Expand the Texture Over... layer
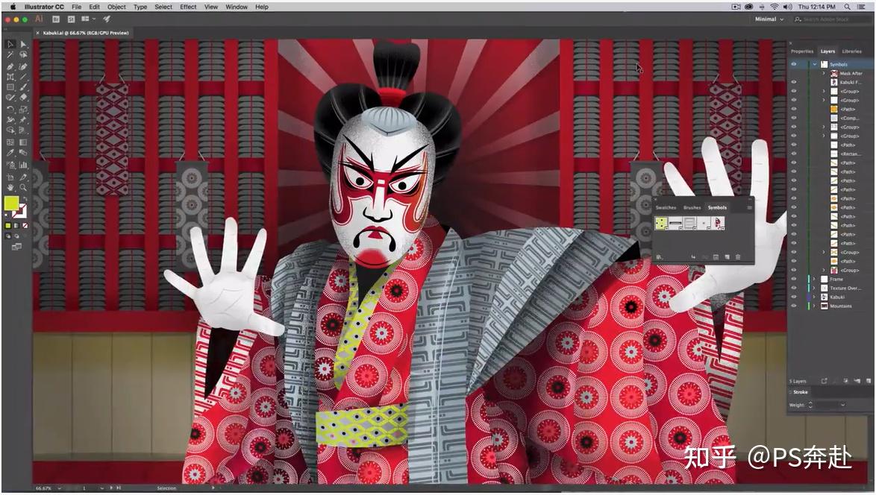This screenshot has width=876, height=495. click(x=815, y=288)
